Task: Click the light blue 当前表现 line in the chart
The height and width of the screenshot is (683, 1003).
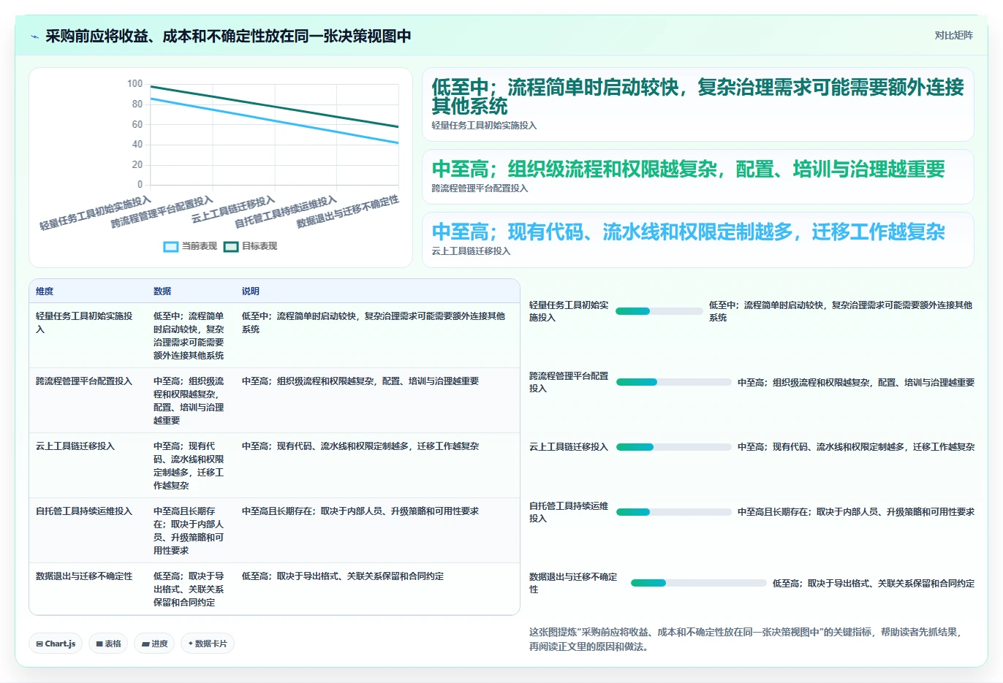Action: click(x=274, y=121)
